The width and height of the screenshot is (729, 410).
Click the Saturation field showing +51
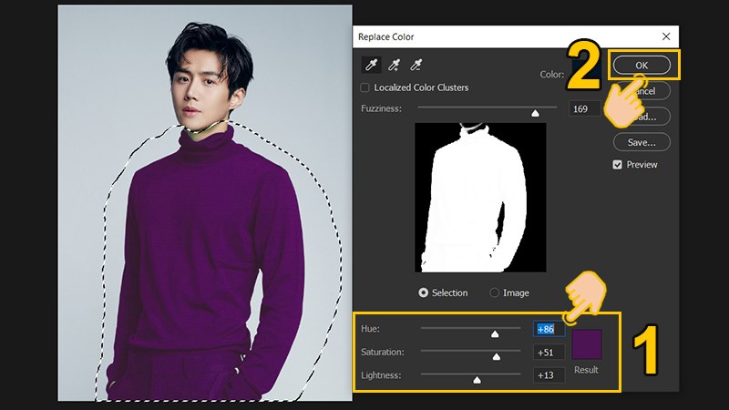point(549,352)
